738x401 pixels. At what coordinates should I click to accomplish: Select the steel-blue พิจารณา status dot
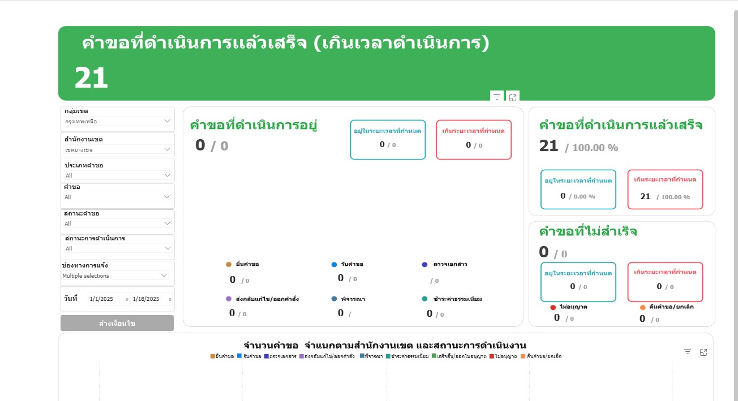coord(334,299)
